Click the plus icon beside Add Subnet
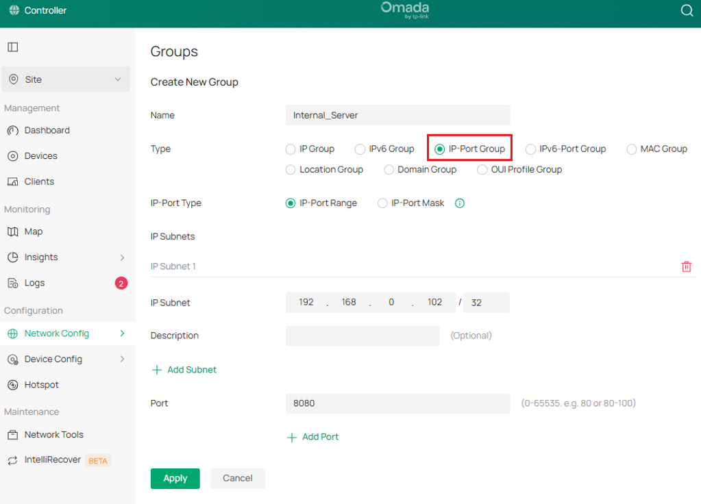Viewport: 701px width, 504px height. click(157, 370)
